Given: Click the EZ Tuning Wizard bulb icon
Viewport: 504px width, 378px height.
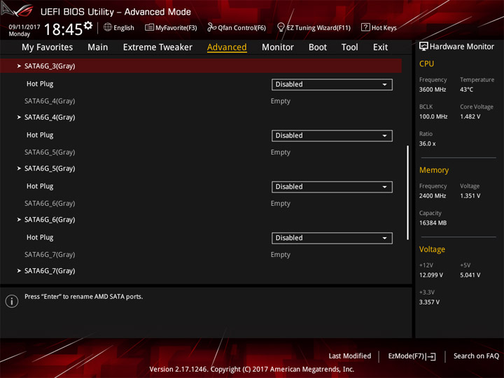Looking at the screenshot, I should point(281,27).
